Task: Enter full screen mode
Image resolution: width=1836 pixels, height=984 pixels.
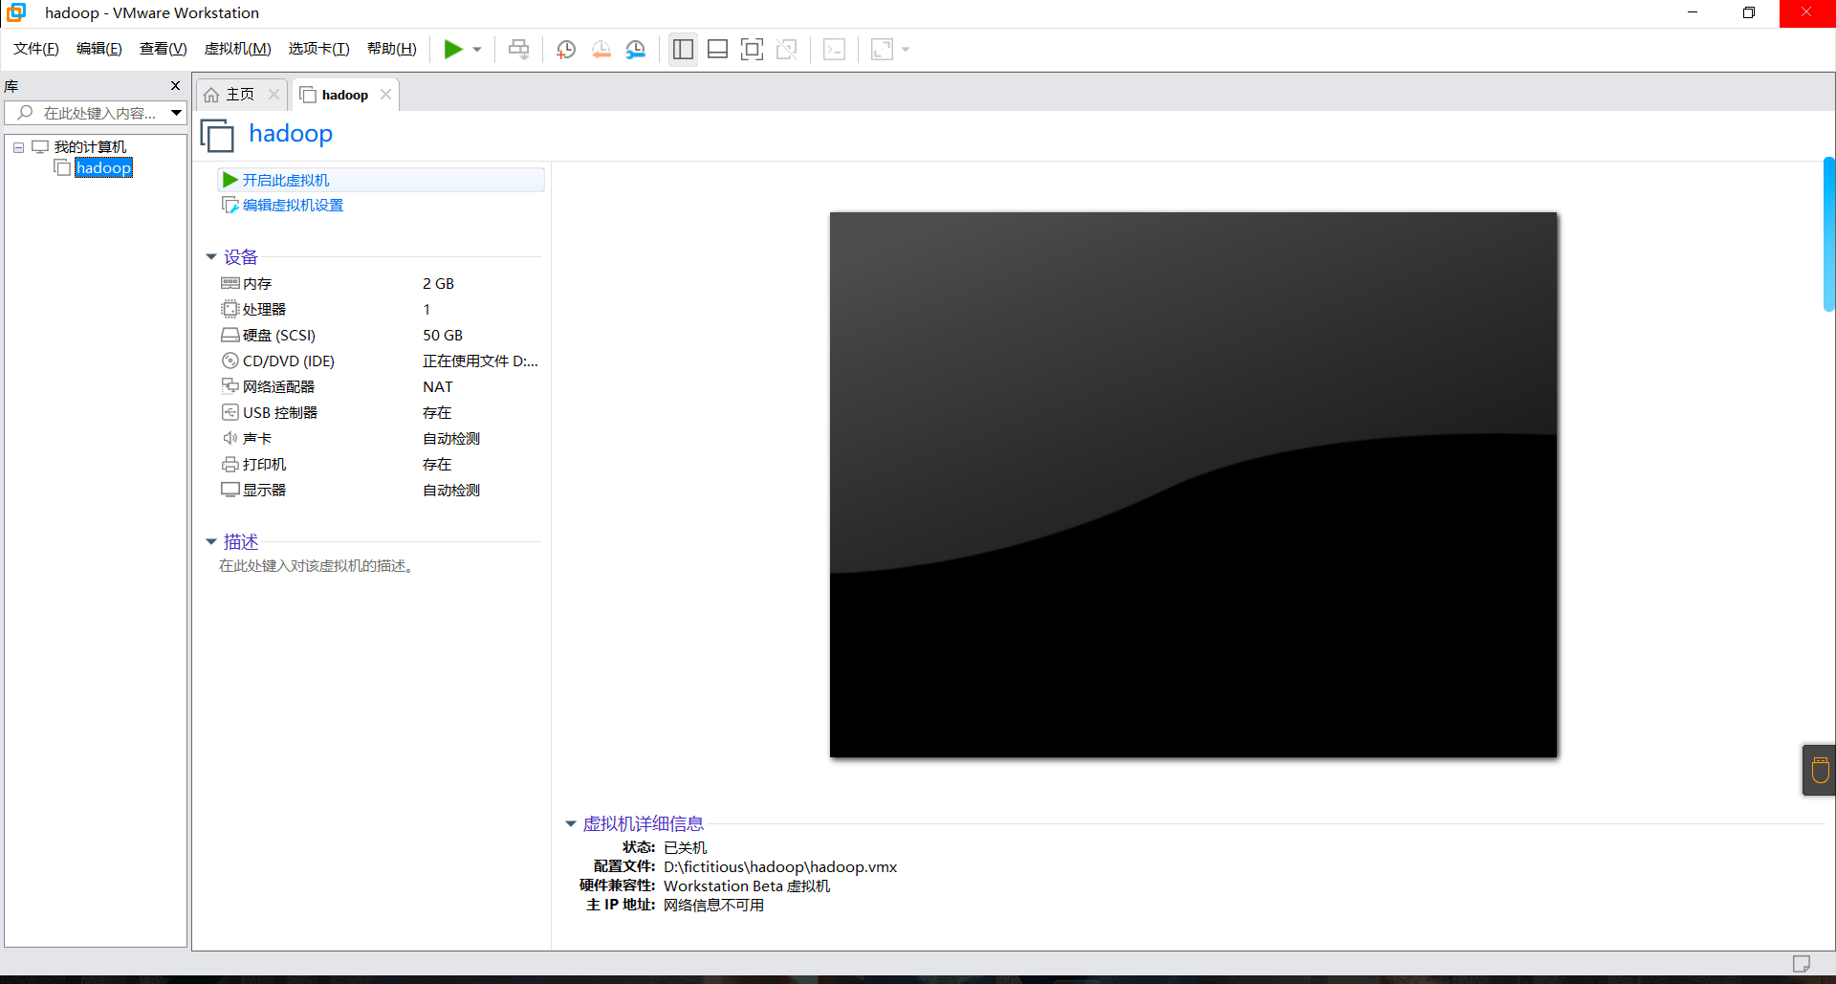Action: pyautogui.click(x=752, y=49)
